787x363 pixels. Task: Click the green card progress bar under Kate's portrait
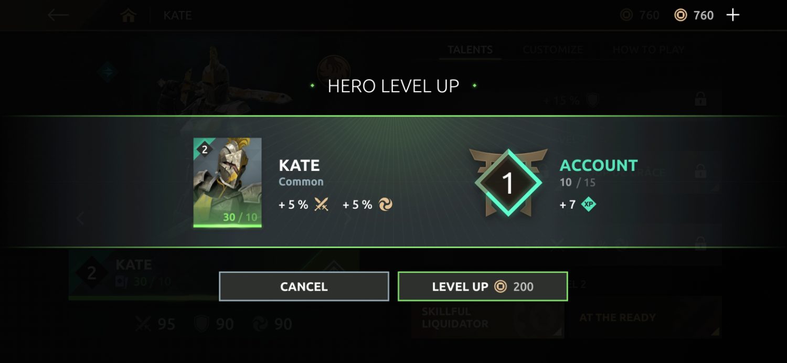click(x=227, y=226)
